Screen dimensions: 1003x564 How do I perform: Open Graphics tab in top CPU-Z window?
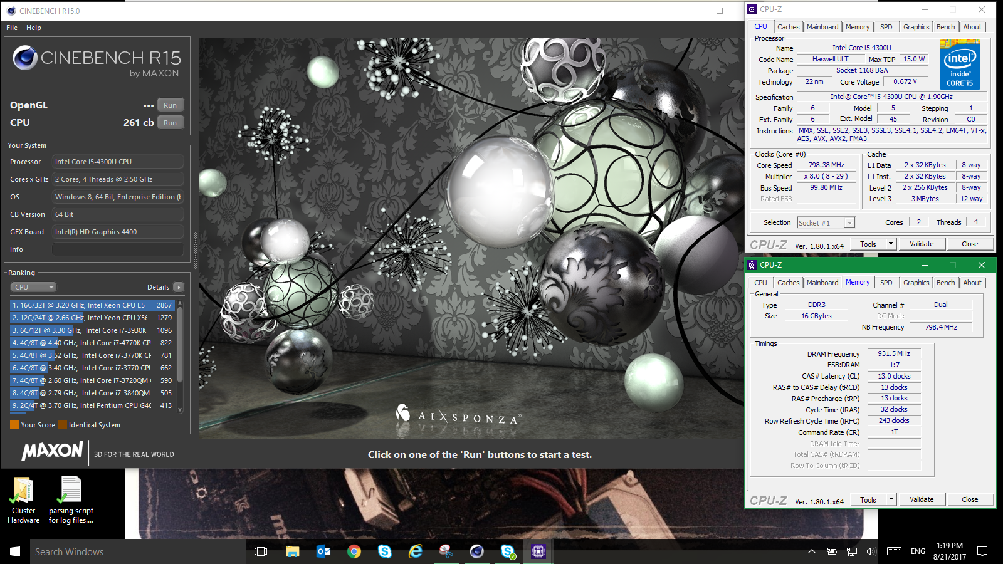916,27
